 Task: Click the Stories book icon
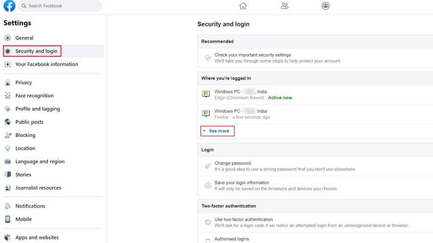[x=7, y=174]
